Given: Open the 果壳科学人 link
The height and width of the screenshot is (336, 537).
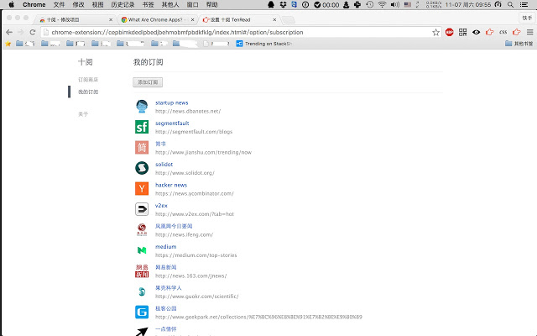Looking at the screenshot, I should 168,288.
